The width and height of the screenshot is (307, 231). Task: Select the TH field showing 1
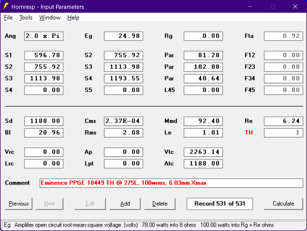(284, 133)
